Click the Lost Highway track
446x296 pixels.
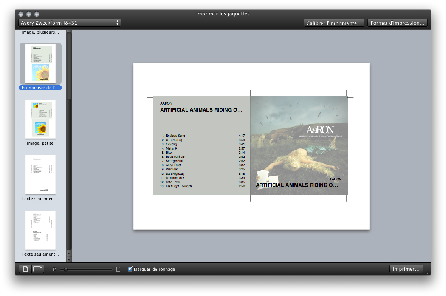[x=175, y=174]
